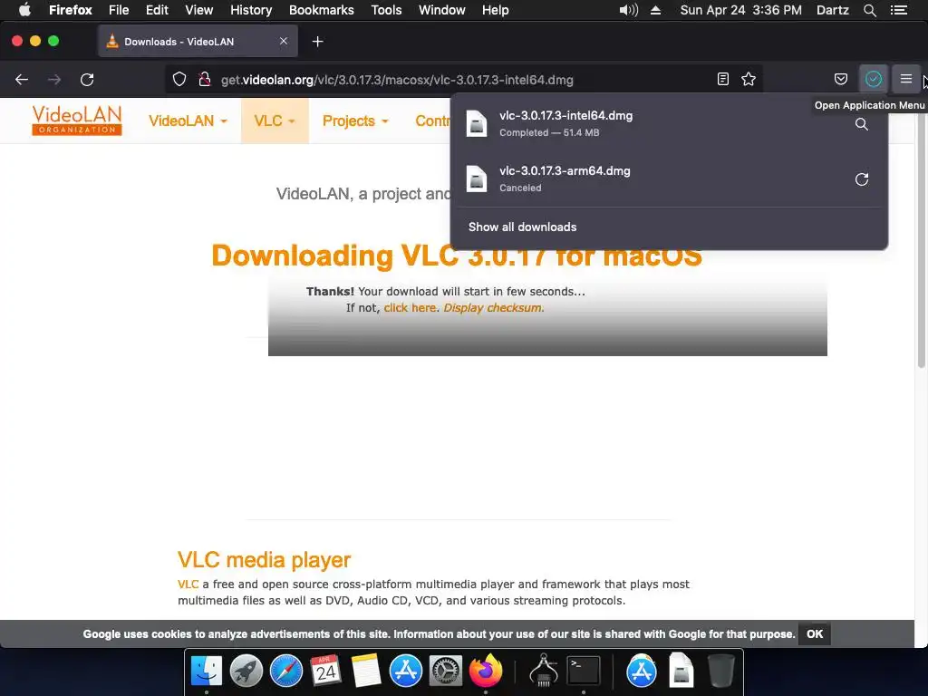Image resolution: width=928 pixels, height=696 pixels.
Task: Open tracking protection shield icon
Action: pos(179,80)
